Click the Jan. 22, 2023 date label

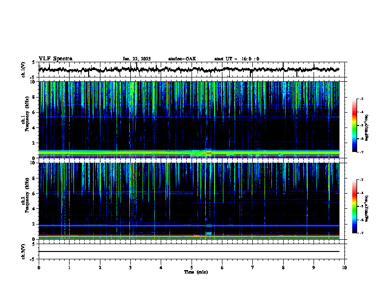pyautogui.click(x=137, y=59)
